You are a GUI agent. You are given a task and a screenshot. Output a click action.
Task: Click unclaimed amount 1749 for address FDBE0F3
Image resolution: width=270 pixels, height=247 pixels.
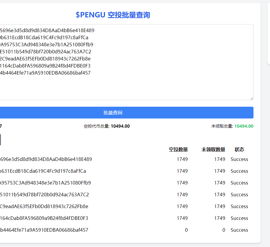tap(220, 218)
